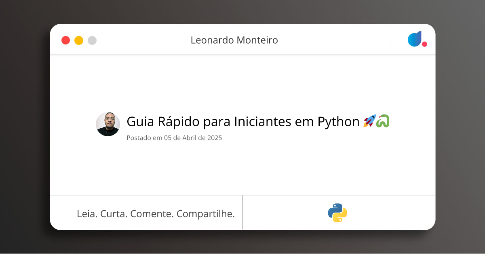Click the blue DIO logo
This screenshot has height=254, width=485.
click(414, 39)
